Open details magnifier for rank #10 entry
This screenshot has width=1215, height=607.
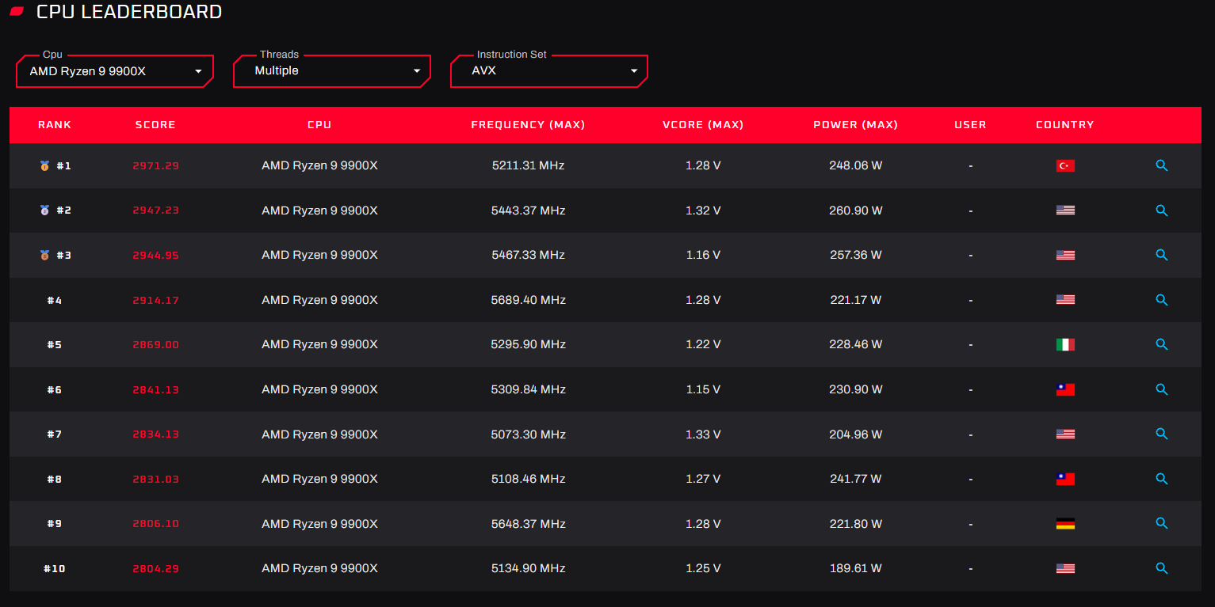point(1162,568)
